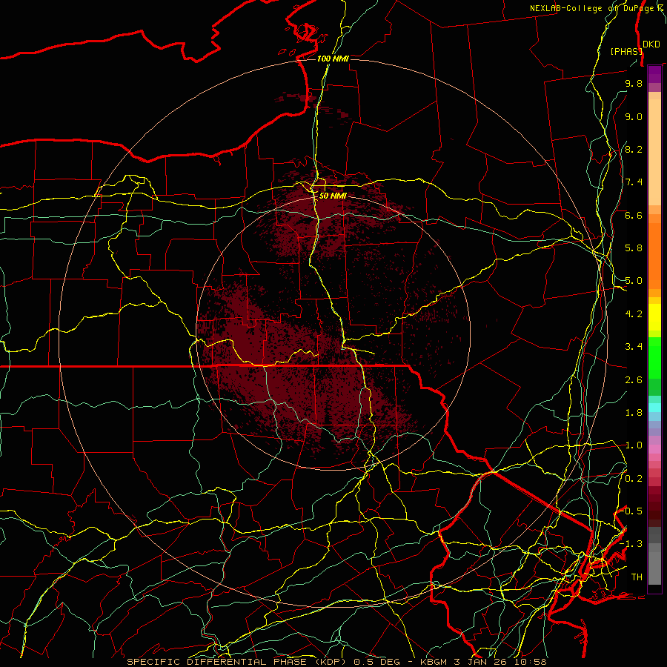
Task: Click the "TH" threshold label on the legend
Action: tap(637, 577)
